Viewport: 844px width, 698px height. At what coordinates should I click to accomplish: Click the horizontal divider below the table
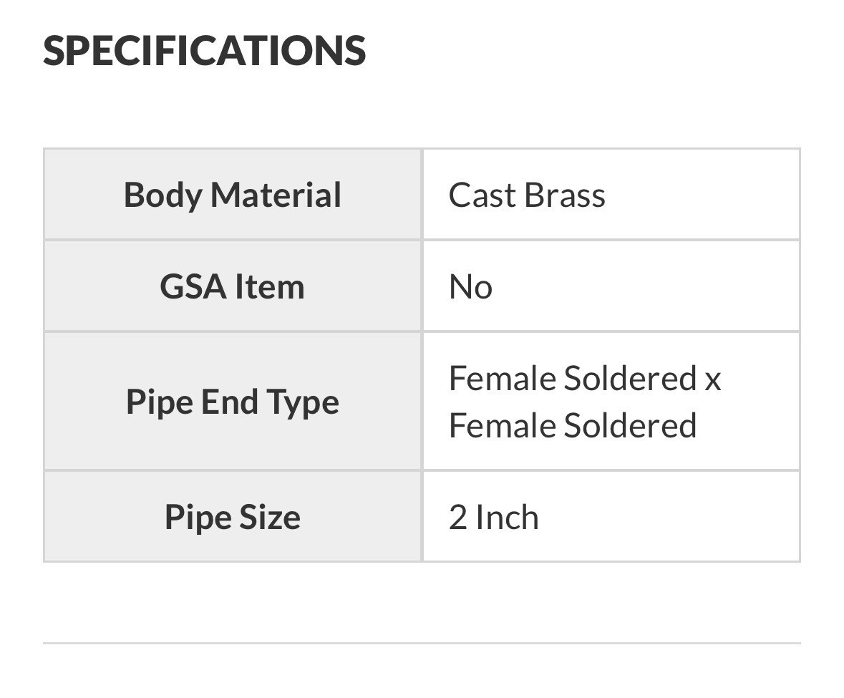point(422,643)
